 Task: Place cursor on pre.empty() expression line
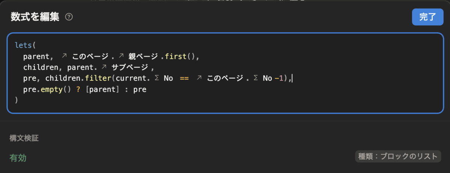click(85, 90)
